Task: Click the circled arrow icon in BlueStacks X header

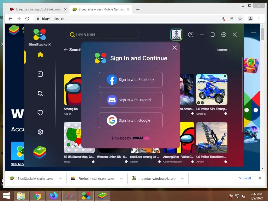Action: coord(224,35)
